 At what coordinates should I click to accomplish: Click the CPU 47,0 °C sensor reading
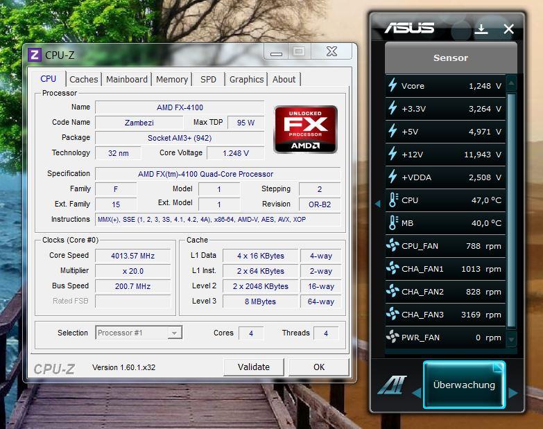[x=486, y=200]
